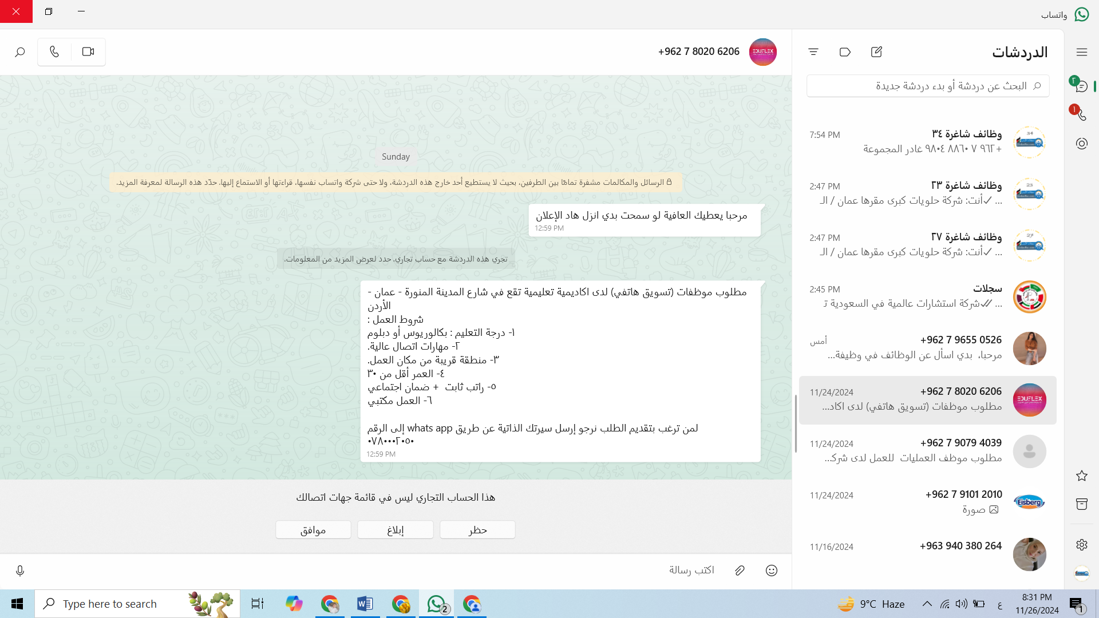Start a video call with the contact
The image size is (1099, 618).
(x=88, y=51)
